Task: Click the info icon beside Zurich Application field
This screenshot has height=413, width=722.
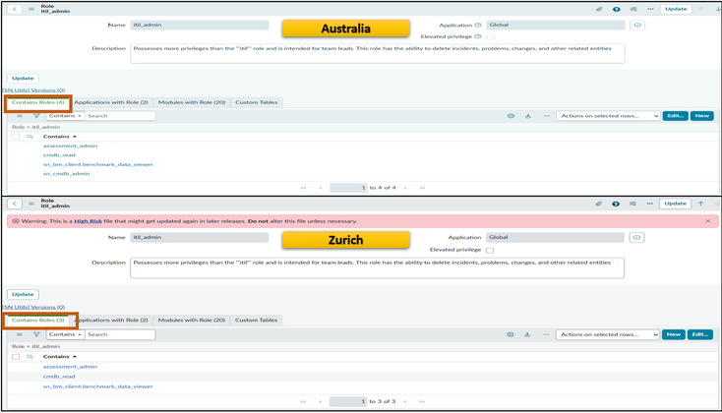Action: (x=637, y=237)
